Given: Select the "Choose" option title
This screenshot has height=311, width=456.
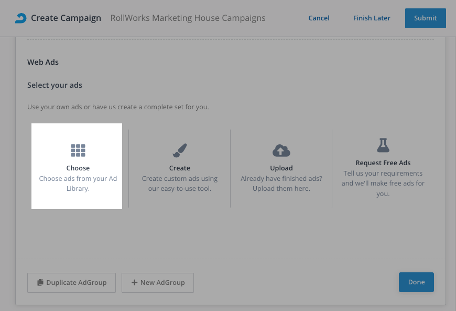Looking at the screenshot, I should coord(78,168).
